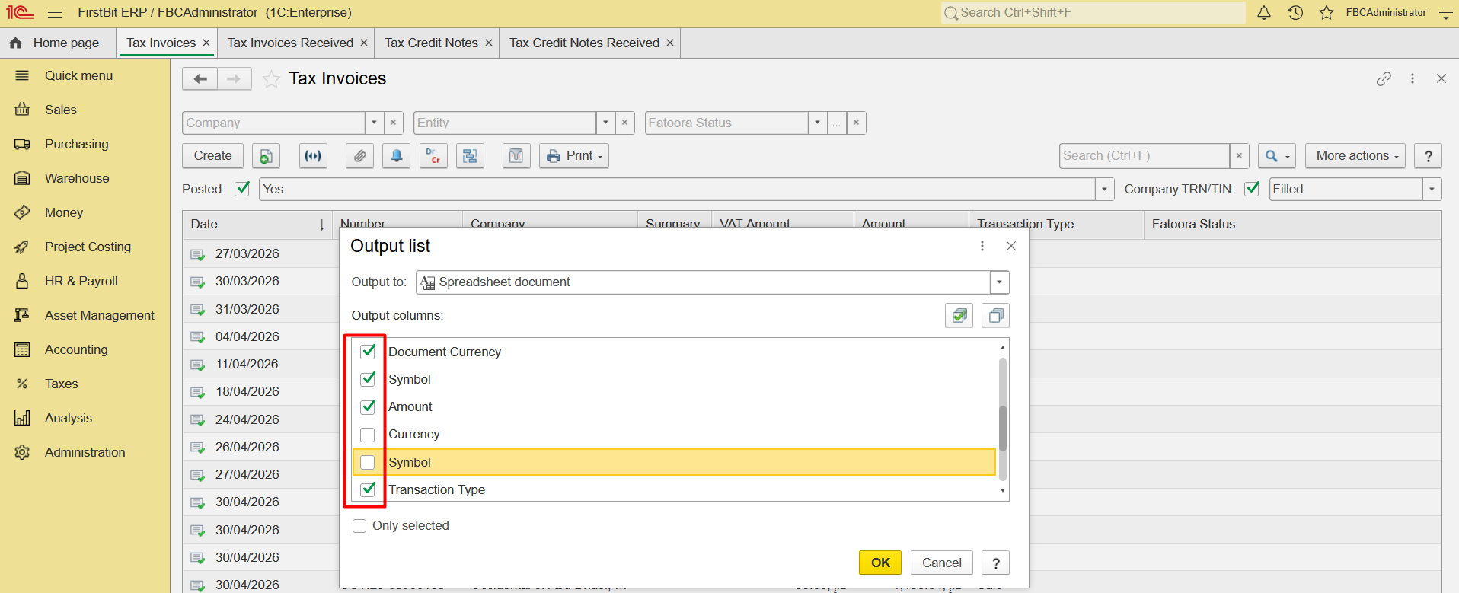Screen dimensions: 1459x593
Task: Open the Purchasing section in sidebar
Action: pyautogui.click(x=76, y=145)
